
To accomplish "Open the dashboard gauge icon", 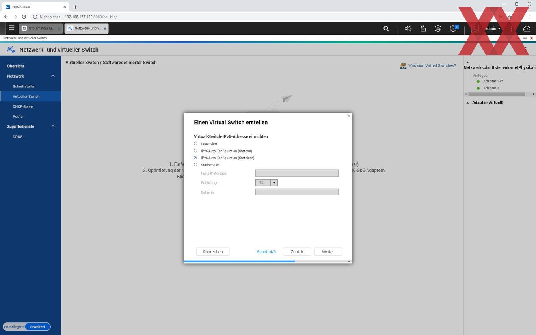I will (x=527, y=28).
